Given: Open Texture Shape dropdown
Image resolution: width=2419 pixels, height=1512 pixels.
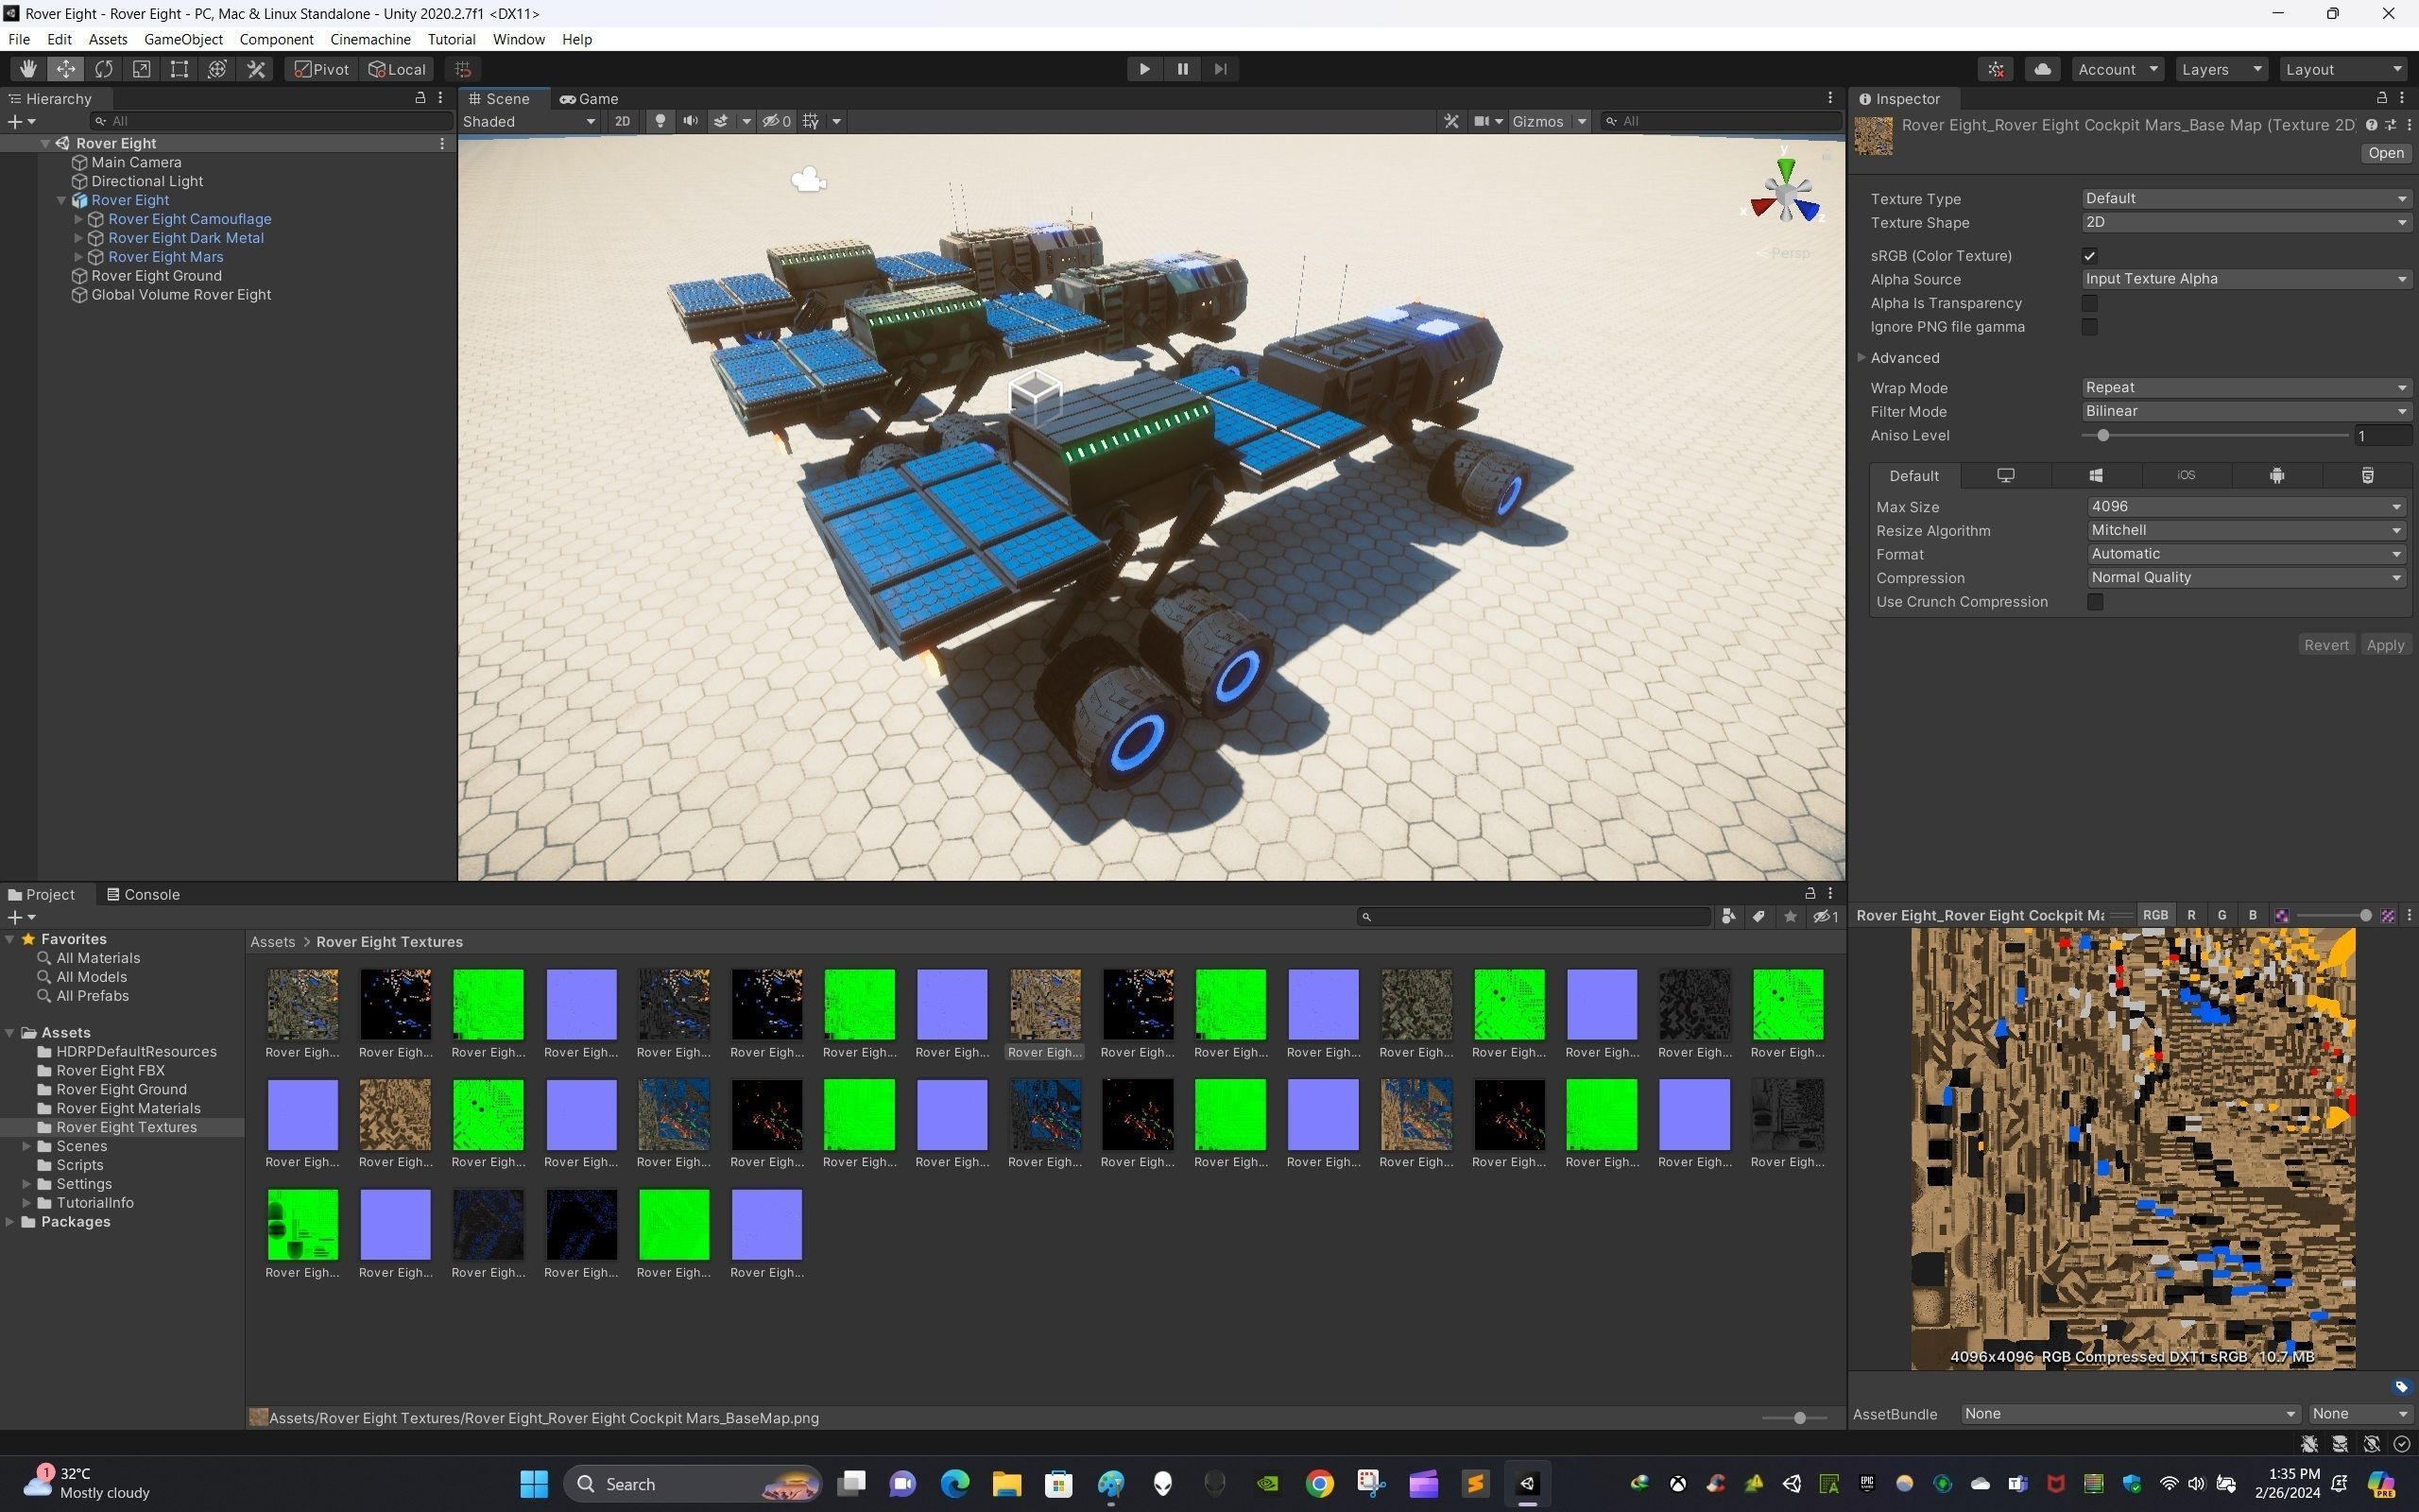Looking at the screenshot, I should coord(2246,222).
